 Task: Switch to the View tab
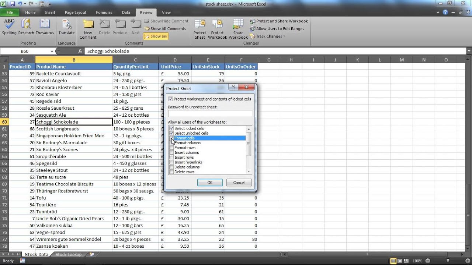click(166, 13)
